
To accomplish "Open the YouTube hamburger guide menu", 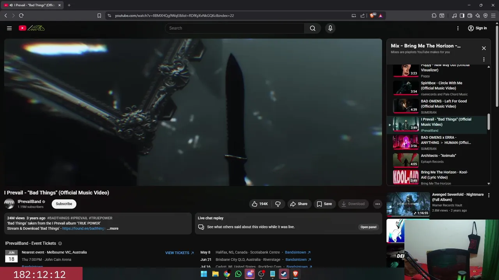I will [x=9, y=28].
